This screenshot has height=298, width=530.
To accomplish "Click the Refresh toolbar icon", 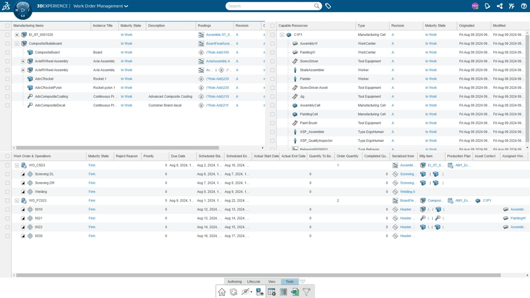I will tap(234, 292).
